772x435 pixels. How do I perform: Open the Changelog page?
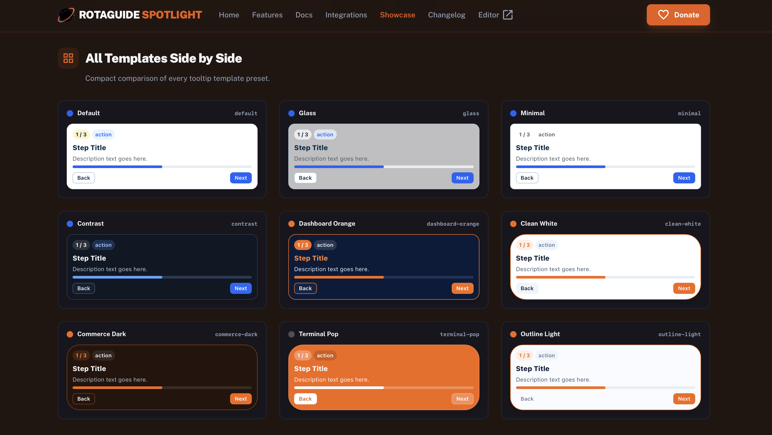click(x=447, y=15)
